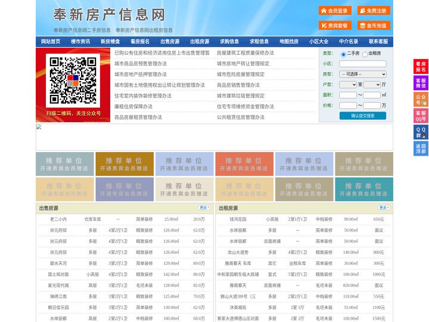Click the 小区 input field
Image resolution: width=429 pixels, height=322 pixels.
point(363,64)
